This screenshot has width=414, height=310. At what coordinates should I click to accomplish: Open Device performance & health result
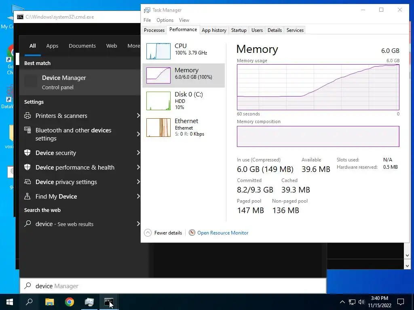coord(80,167)
